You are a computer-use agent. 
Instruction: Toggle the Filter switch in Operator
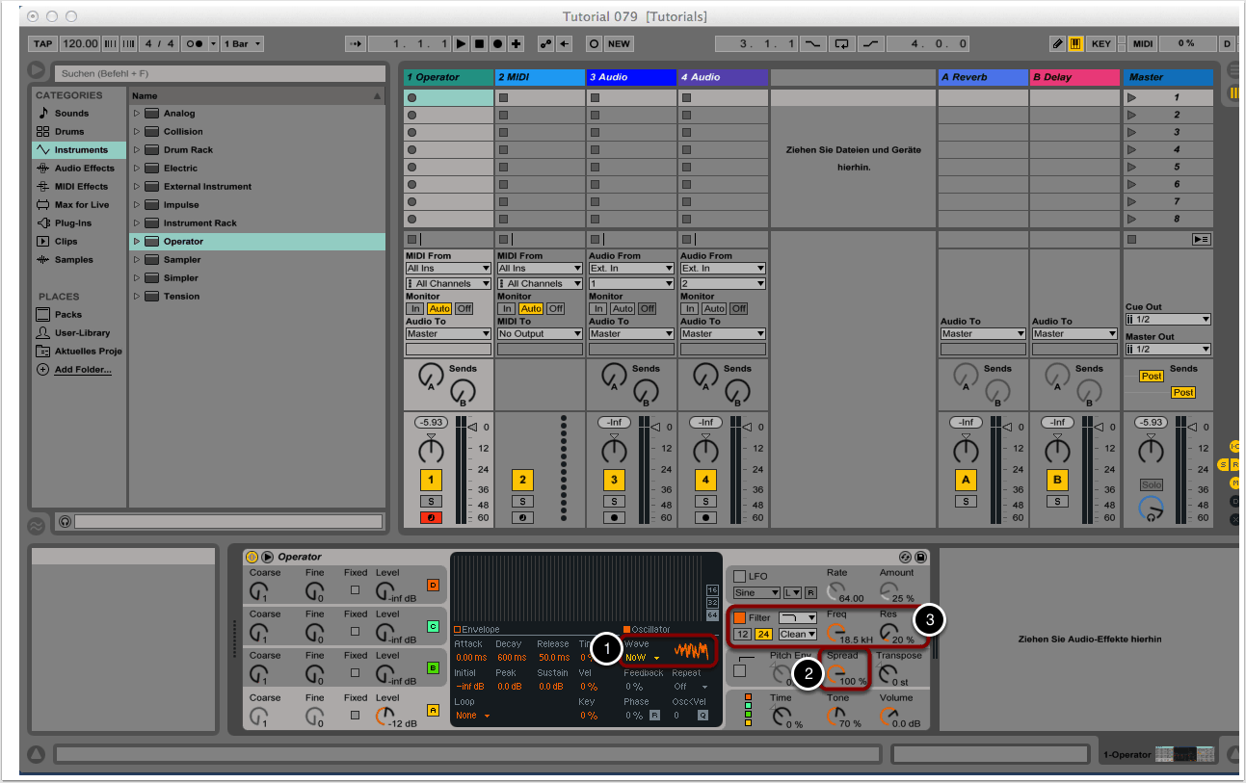[740, 617]
